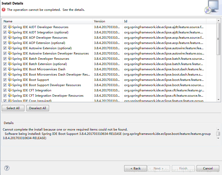
Task: Click the feature icon for Spring IDE Boot Support
Action: pyautogui.click(x=10, y=80)
